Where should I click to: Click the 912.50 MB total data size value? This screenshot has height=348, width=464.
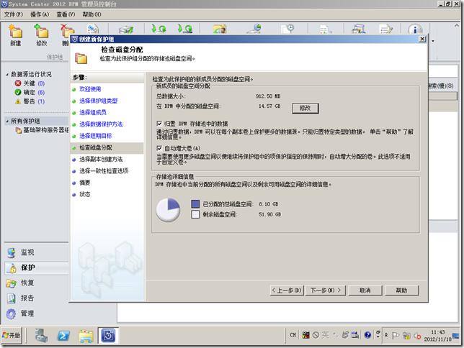(x=268, y=96)
